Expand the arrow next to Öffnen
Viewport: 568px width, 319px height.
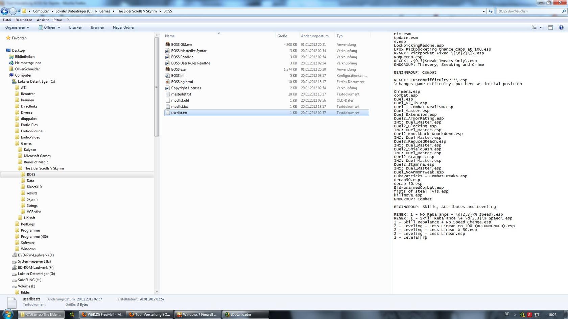pyautogui.click(x=59, y=27)
